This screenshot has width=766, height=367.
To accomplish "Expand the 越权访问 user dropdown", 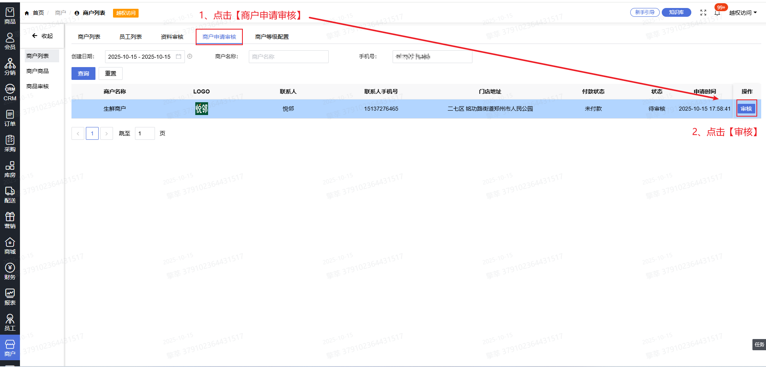I will tap(742, 13).
